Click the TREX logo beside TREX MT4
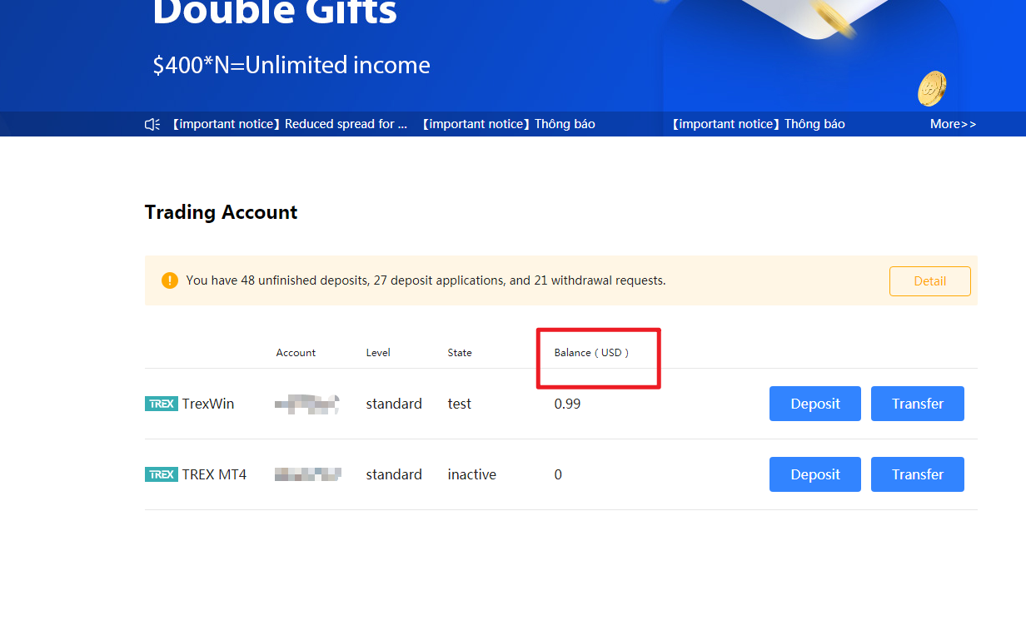The image size is (1026, 630). coord(161,474)
